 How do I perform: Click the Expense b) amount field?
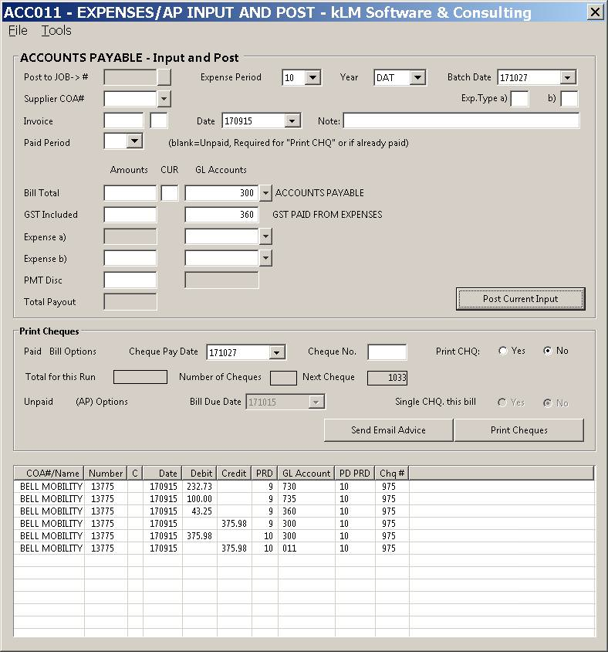click(x=130, y=258)
